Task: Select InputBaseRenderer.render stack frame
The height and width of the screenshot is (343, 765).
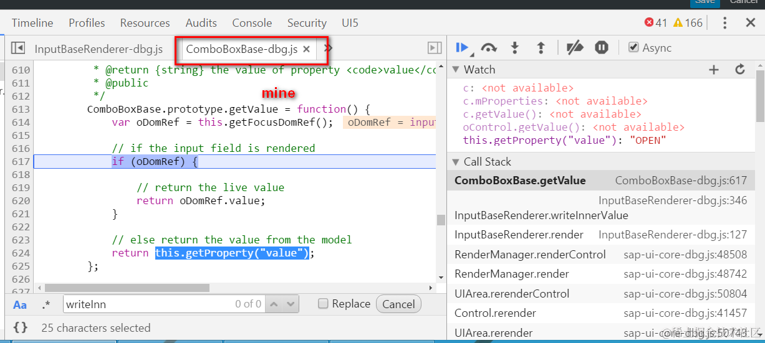Action: 602,235
